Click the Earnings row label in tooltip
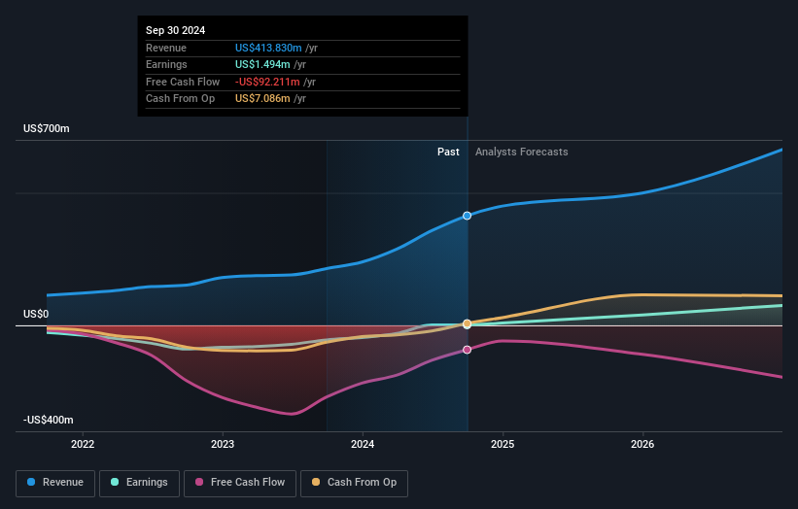Screen dimensions: 798x509 pyautogui.click(x=166, y=64)
